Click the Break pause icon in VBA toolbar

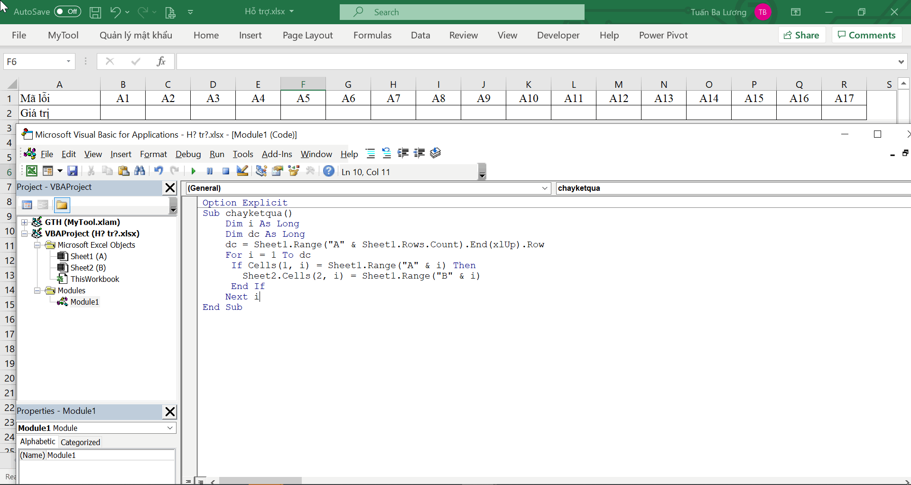210,171
